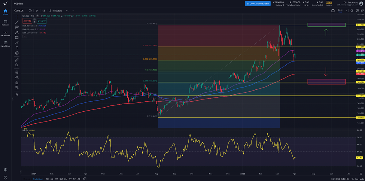Activate the zoom-in magnifier tool
Image resolution: width=365 pixels, height=181 pixels.
coord(17,65)
